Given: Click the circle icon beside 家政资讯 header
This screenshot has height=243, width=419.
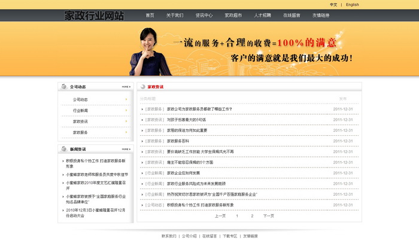Looking at the screenshot, I should pos(142,87).
